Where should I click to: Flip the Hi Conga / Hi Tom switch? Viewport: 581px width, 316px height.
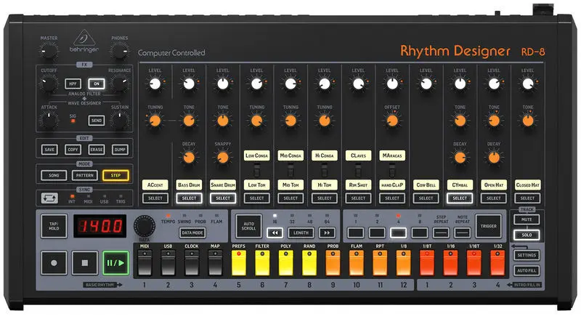(325, 171)
